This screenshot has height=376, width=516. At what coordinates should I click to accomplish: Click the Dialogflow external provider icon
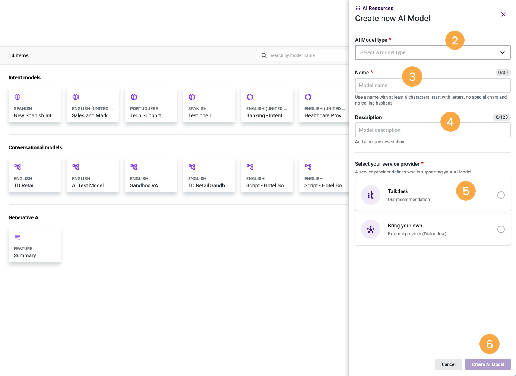371,229
